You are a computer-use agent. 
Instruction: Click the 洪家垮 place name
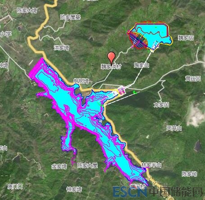point(62,48)
